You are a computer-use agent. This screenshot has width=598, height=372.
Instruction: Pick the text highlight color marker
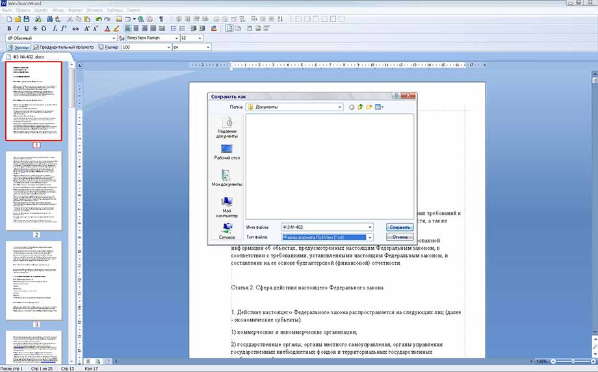(x=116, y=29)
